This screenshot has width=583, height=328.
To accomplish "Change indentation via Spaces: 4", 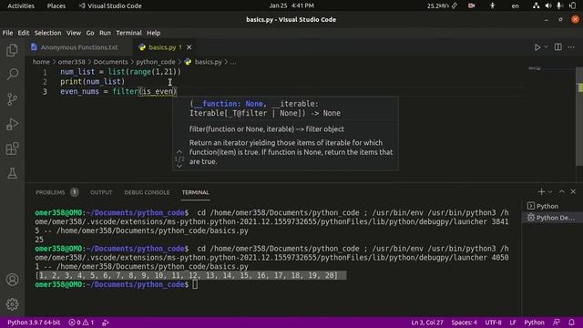I will [x=464, y=323].
